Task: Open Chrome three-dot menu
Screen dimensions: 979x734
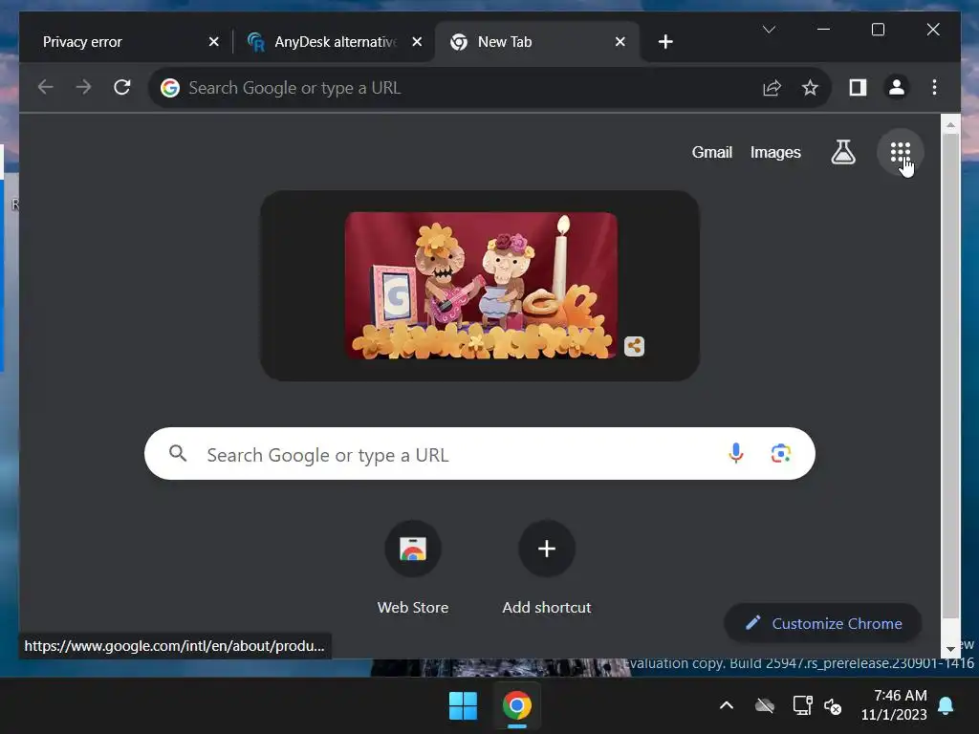Action: pos(934,87)
